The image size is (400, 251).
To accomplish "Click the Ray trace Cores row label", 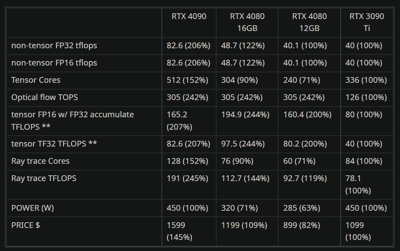I will click(x=40, y=161).
